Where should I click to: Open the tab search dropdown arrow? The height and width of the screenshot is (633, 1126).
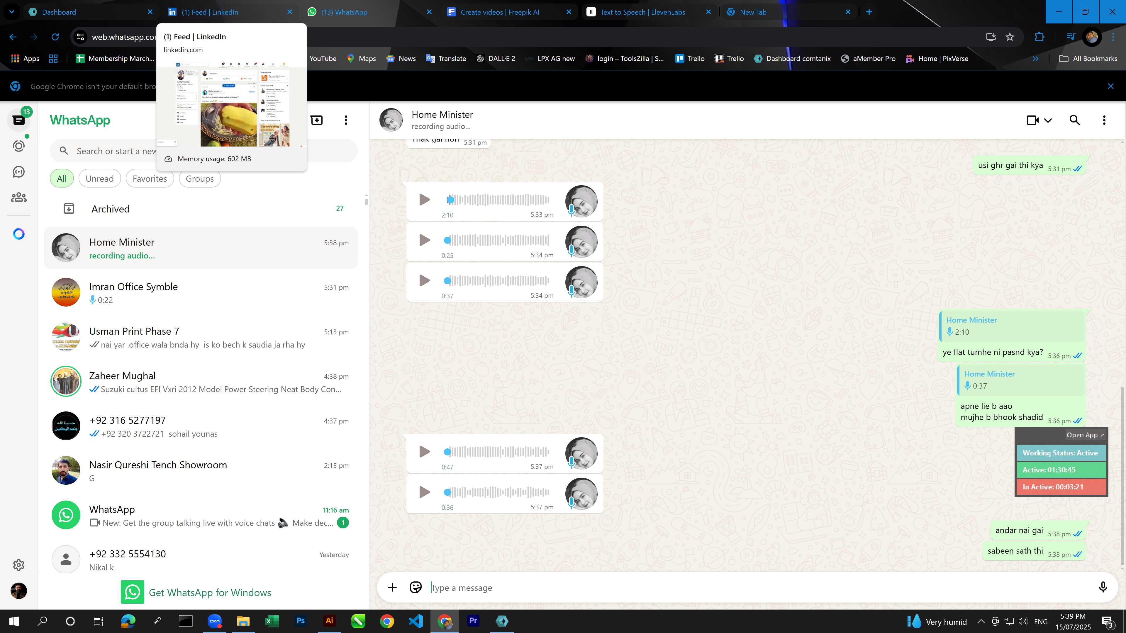coord(12,12)
